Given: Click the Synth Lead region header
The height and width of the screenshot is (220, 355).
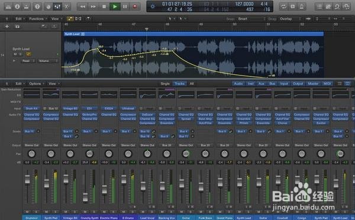Looking at the screenshot, I should click(x=193, y=34).
